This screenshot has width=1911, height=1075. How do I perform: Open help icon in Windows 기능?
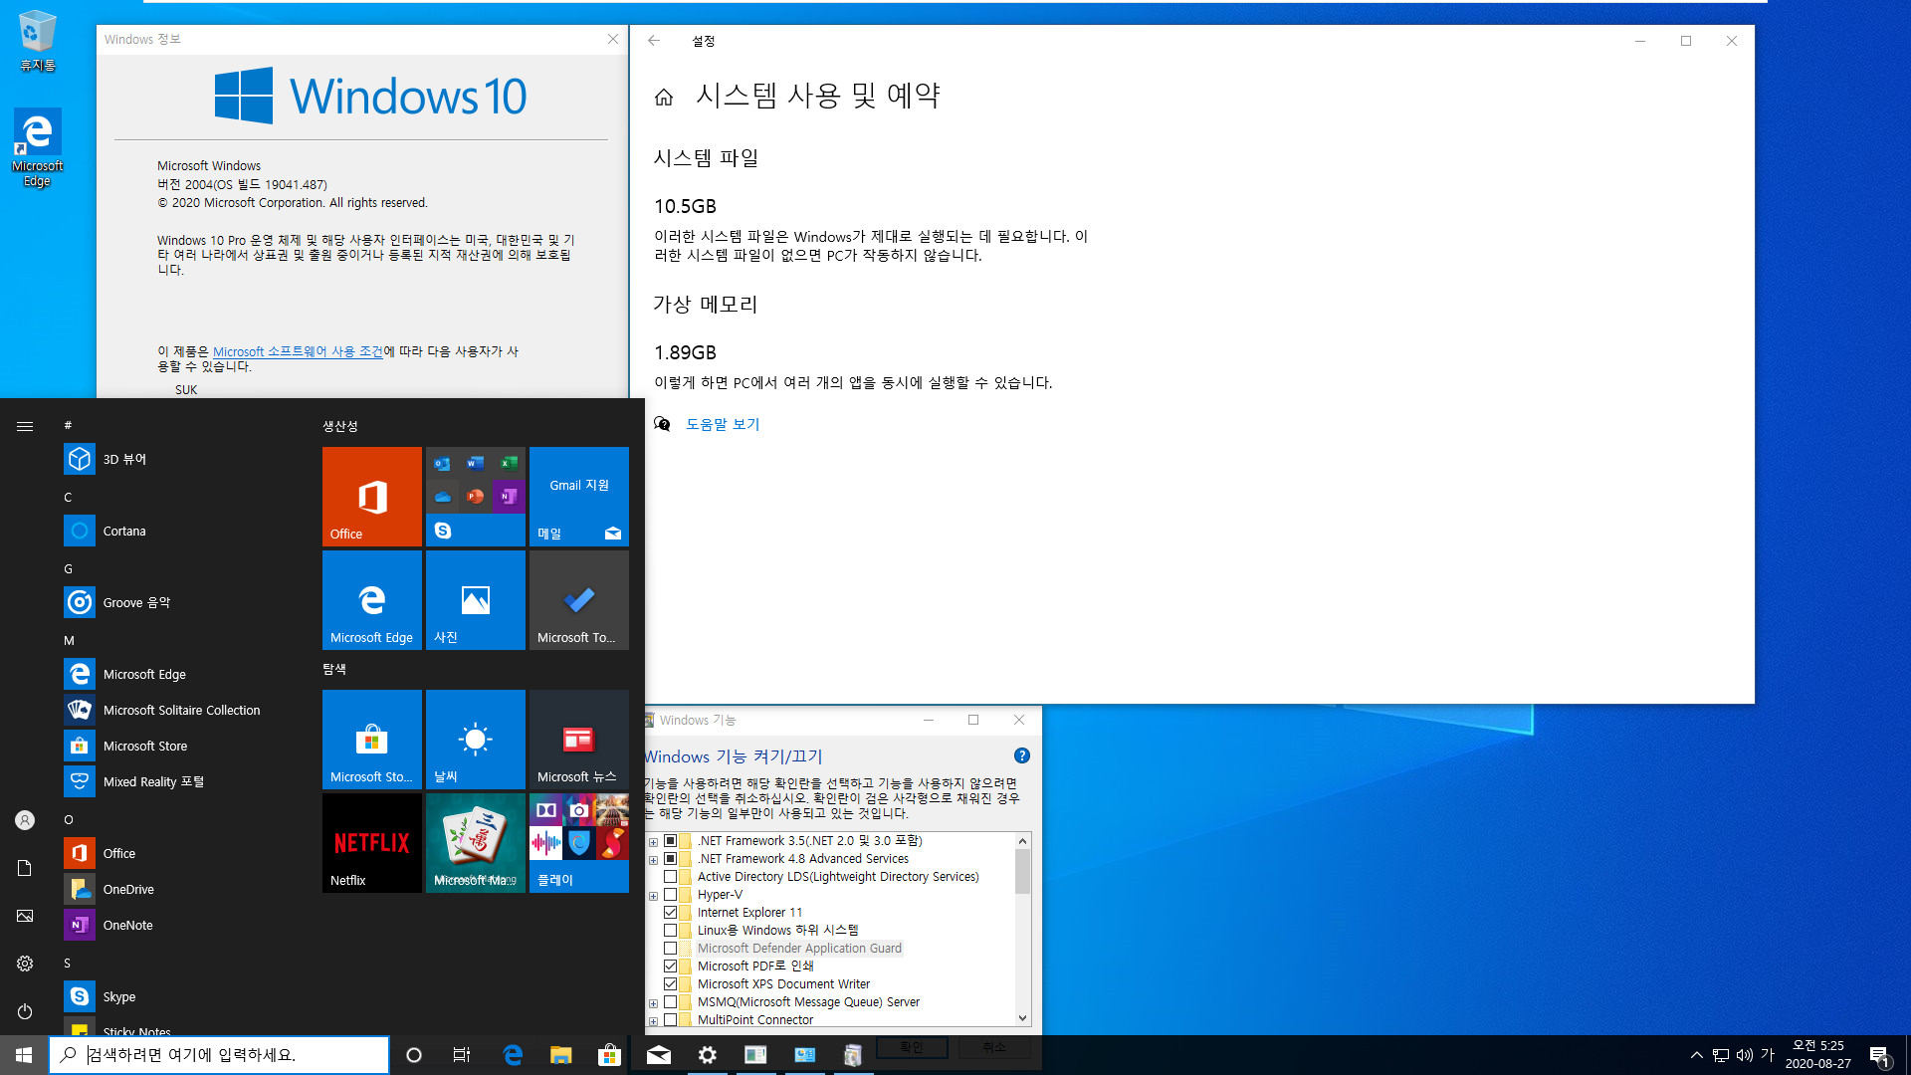click(1021, 755)
